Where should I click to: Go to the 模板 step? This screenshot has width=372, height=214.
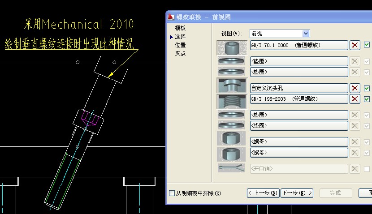180,28
